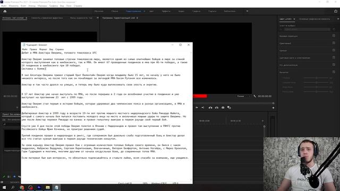Open Premiere Маркеры menu
This screenshot has width=340, height=191.
pos(42,6)
